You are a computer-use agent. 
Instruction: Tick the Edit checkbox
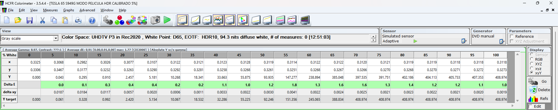click(x=531, y=107)
